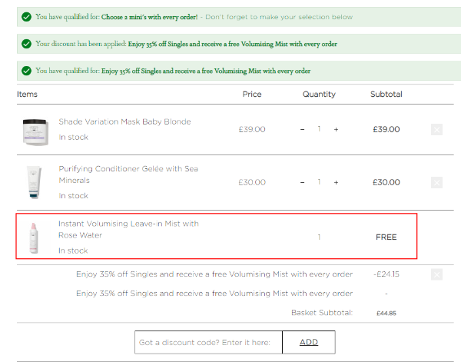461x362 pixels.
Task: Click the checkmark icon in the third green banner
Action: tap(27, 71)
